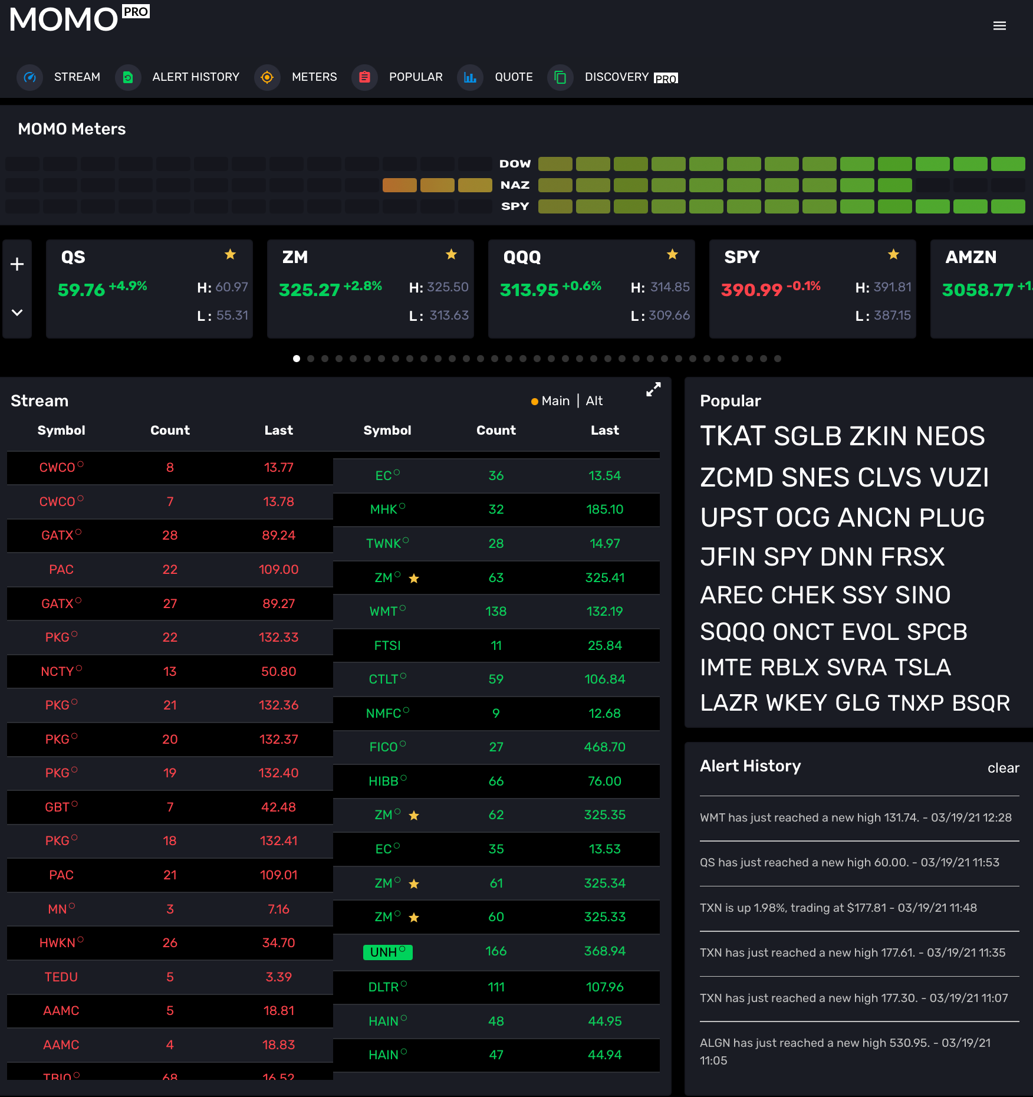Add a new watchlist ticker card
This screenshot has width=1033, height=1097.
17,264
